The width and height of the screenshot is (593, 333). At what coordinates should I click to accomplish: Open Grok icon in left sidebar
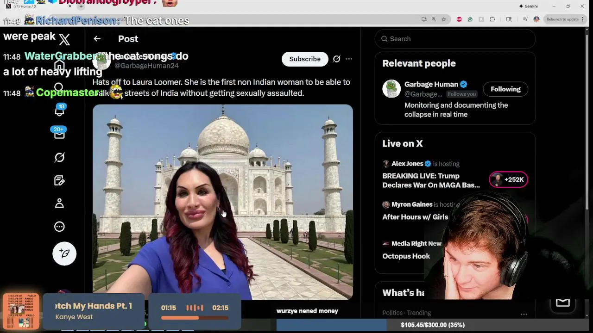(x=59, y=157)
